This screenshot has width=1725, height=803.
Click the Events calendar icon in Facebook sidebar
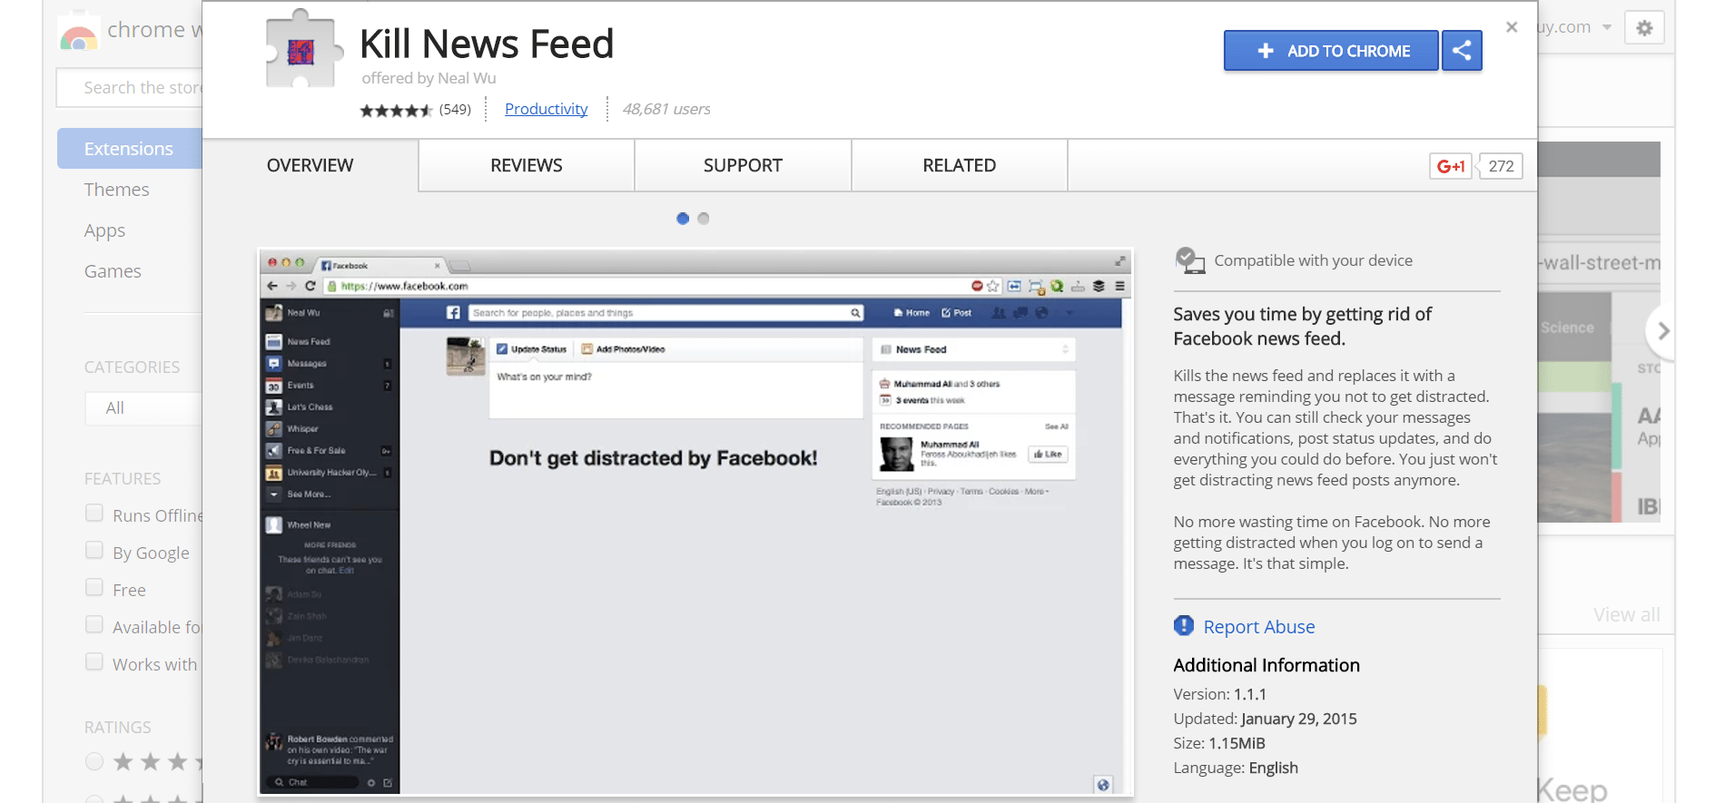click(273, 386)
